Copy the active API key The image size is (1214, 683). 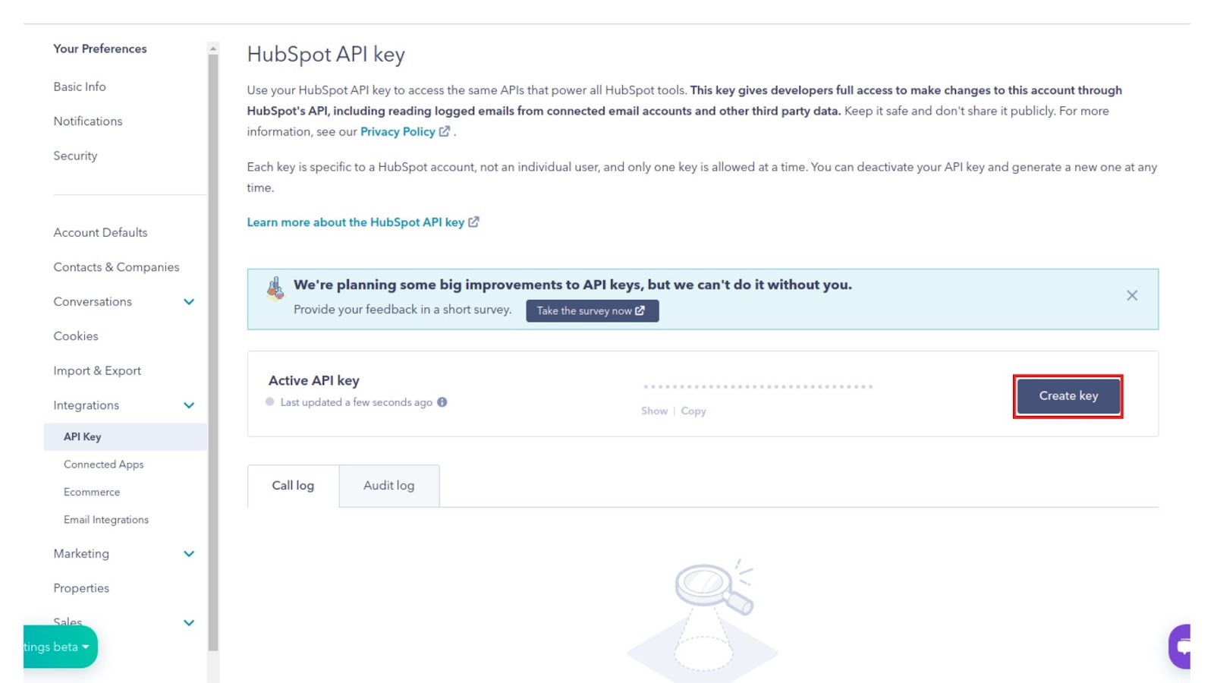point(693,411)
